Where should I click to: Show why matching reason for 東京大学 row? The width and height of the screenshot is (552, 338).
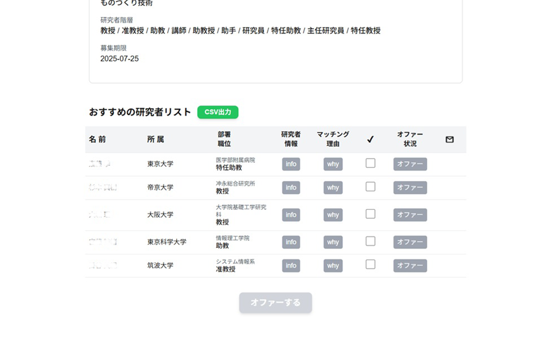coord(333,164)
